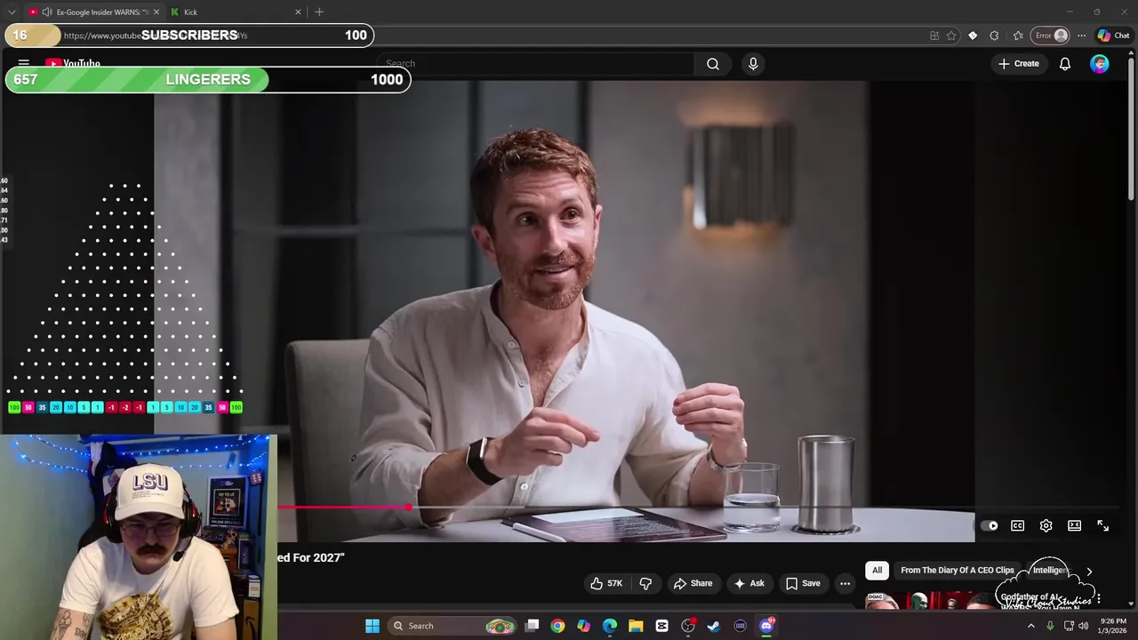Open the Edge favorites list icon

1018,36
